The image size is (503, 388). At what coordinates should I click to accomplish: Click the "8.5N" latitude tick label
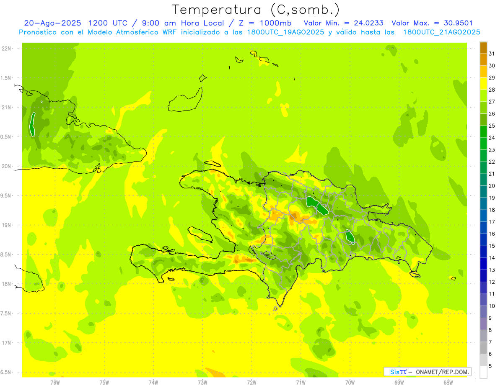tap(6, 254)
